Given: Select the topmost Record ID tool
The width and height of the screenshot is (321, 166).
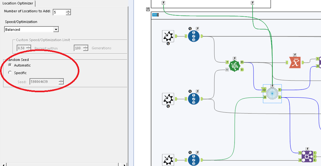Looking at the screenshot, I should [194, 36].
